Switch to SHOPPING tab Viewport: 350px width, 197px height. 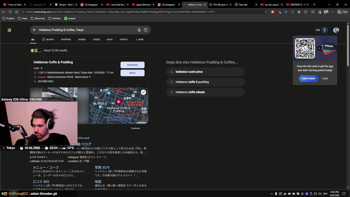[66, 39]
